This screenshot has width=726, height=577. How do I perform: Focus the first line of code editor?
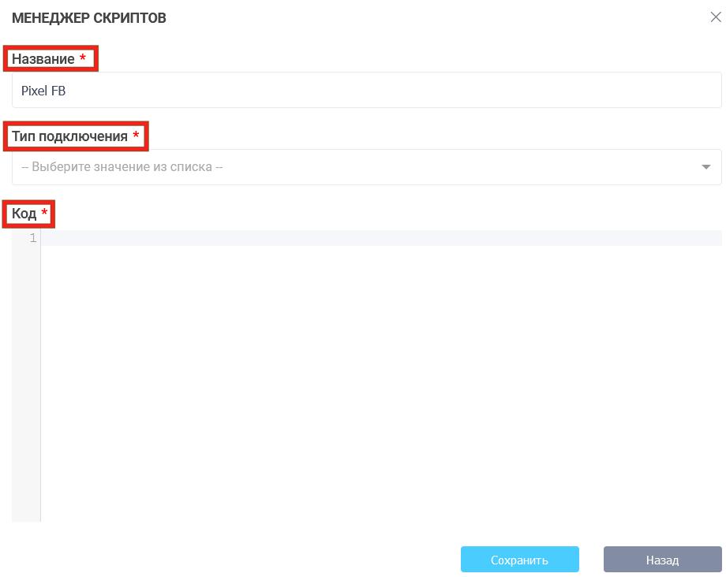tap(380, 238)
